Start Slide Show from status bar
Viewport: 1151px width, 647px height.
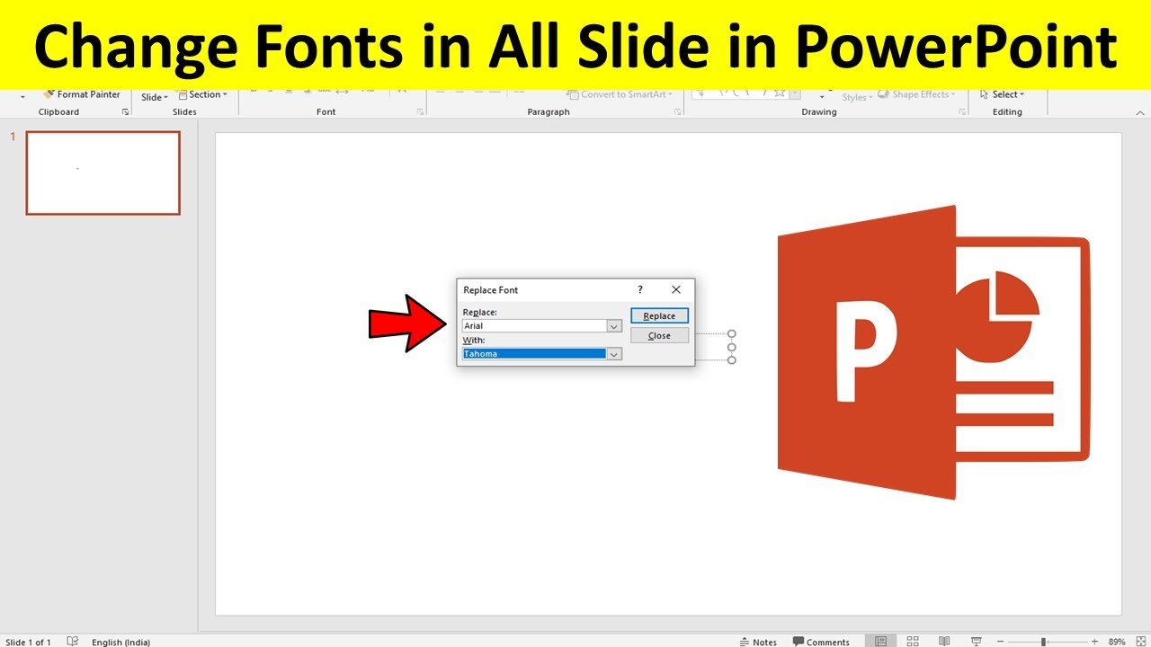tap(977, 642)
